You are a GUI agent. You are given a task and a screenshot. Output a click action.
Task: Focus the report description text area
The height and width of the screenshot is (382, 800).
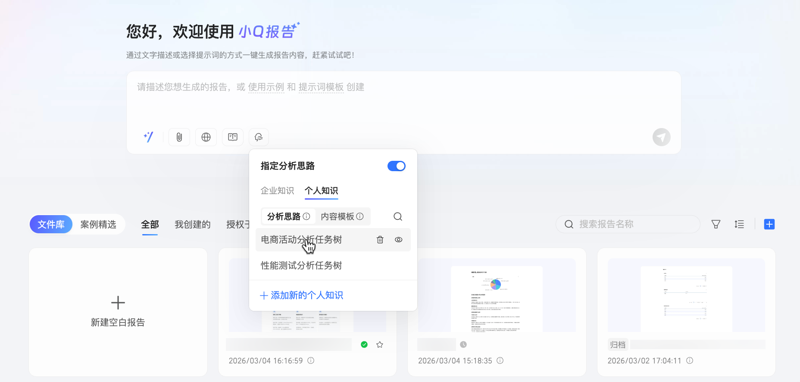(403, 99)
